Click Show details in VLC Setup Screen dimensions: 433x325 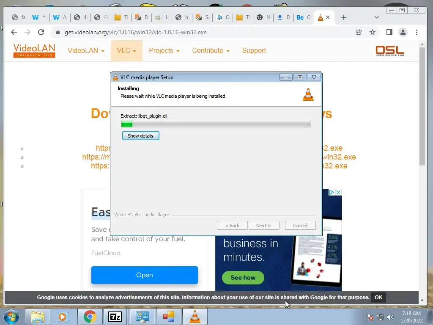[x=140, y=136]
